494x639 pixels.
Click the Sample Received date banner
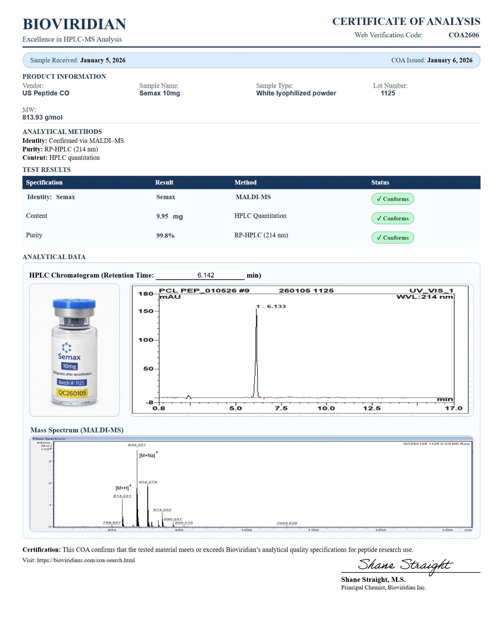point(78,60)
